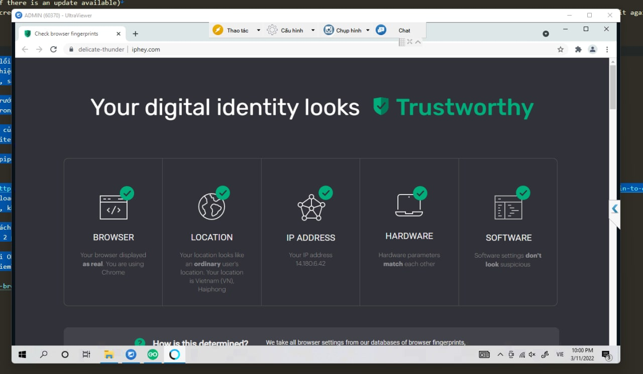
Task: Click the HARDWARE laptop icon
Action: pos(409,205)
